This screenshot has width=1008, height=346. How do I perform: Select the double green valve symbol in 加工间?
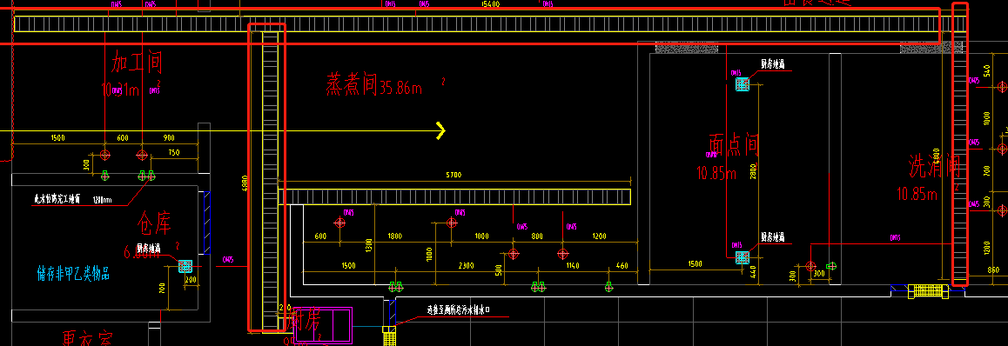147,175
